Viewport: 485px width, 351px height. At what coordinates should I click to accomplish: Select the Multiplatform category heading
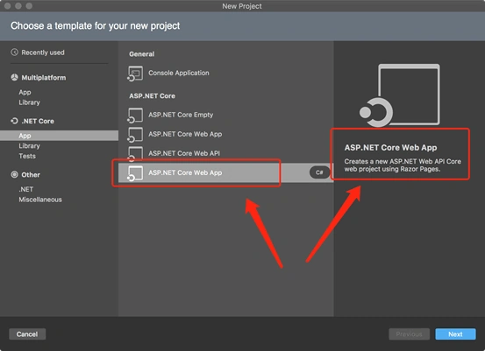click(44, 78)
